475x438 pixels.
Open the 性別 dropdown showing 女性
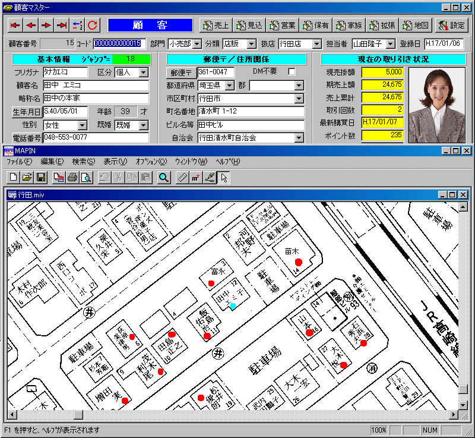tap(82, 125)
